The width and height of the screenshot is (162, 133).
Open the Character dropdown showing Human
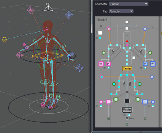129,4
